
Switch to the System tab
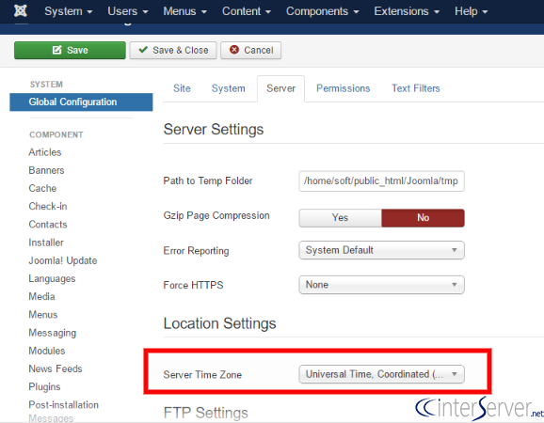click(x=229, y=88)
